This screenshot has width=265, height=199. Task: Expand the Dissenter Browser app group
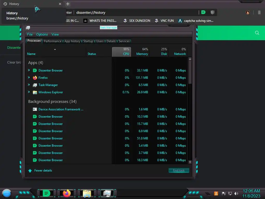29,70
